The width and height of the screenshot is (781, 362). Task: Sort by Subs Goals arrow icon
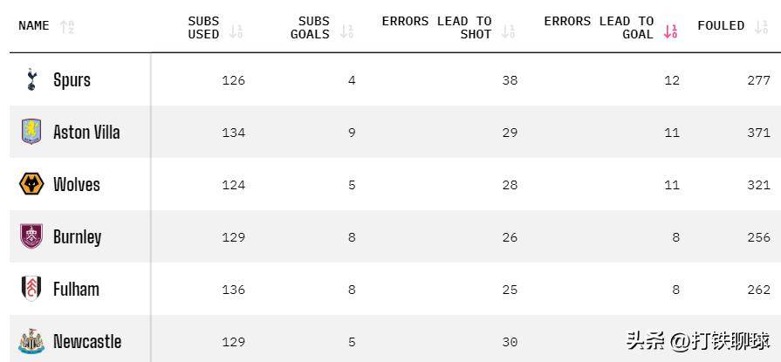346,31
